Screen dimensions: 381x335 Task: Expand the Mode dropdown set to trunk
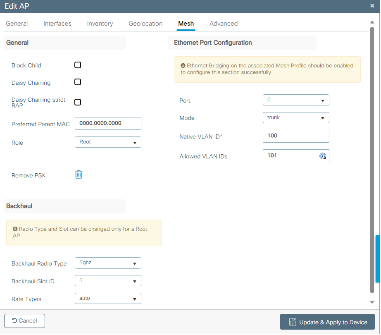[x=296, y=118]
